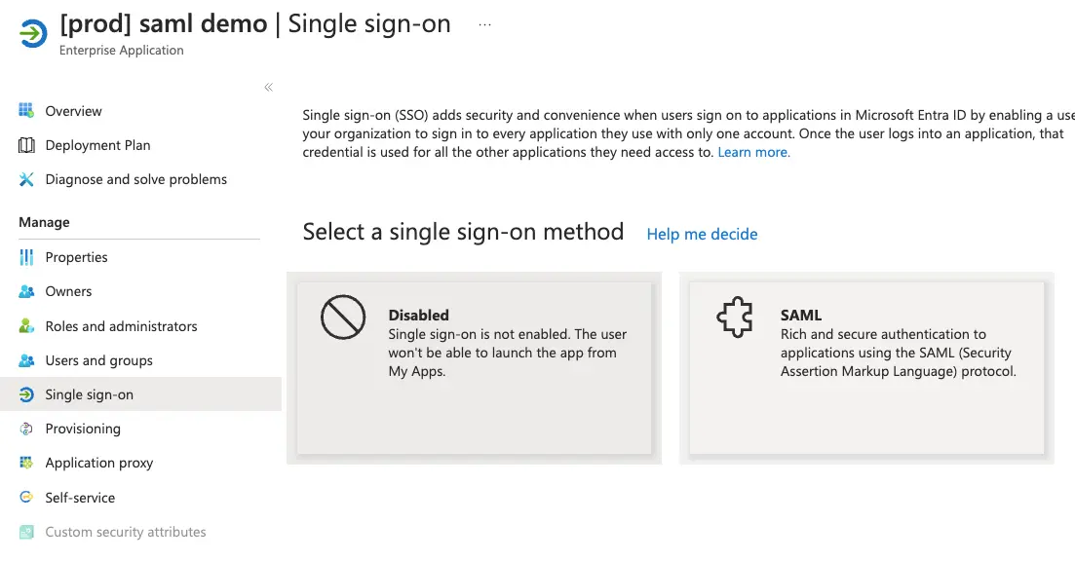Click the Owners people icon

pos(26,291)
